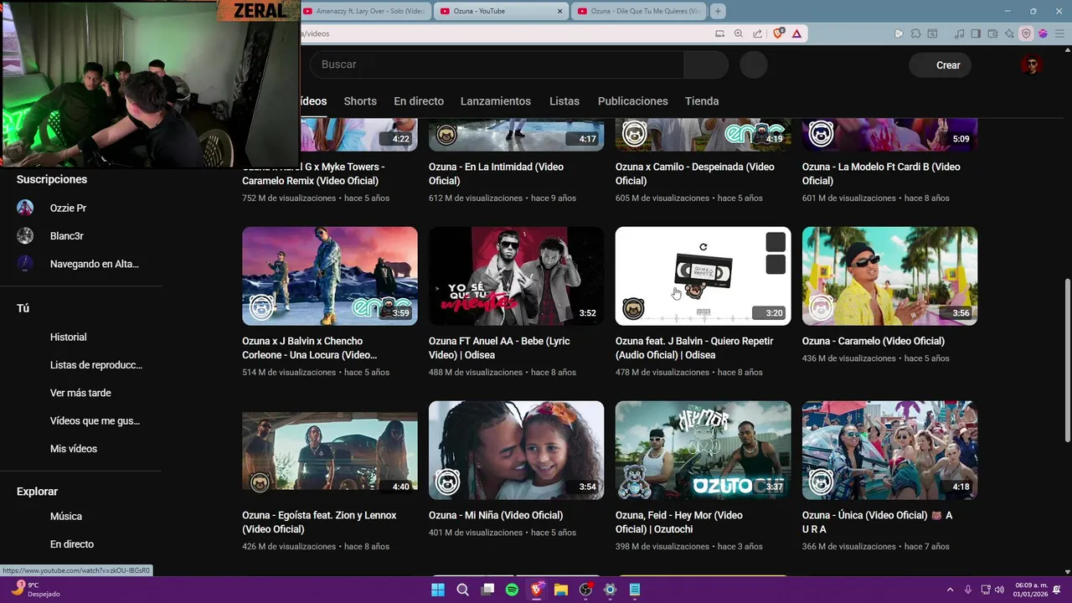The image size is (1072, 603).
Task: Switch to Ozuna - Dile Que Tu Me Quieres tab
Action: (x=640, y=11)
